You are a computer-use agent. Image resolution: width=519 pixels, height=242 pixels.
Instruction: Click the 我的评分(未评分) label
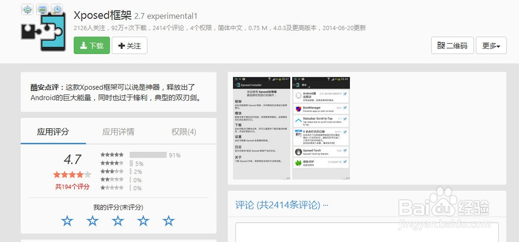pyautogui.click(x=118, y=208)
